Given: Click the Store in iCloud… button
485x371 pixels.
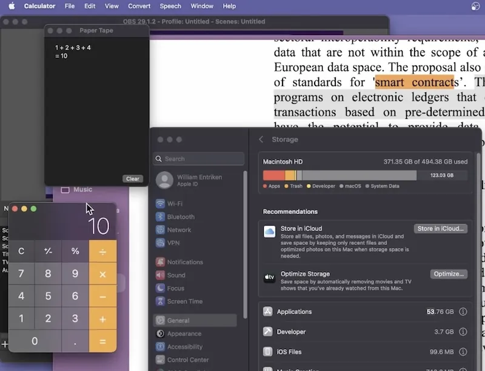Looking at the screenshot, I should (x=441, y=229).
